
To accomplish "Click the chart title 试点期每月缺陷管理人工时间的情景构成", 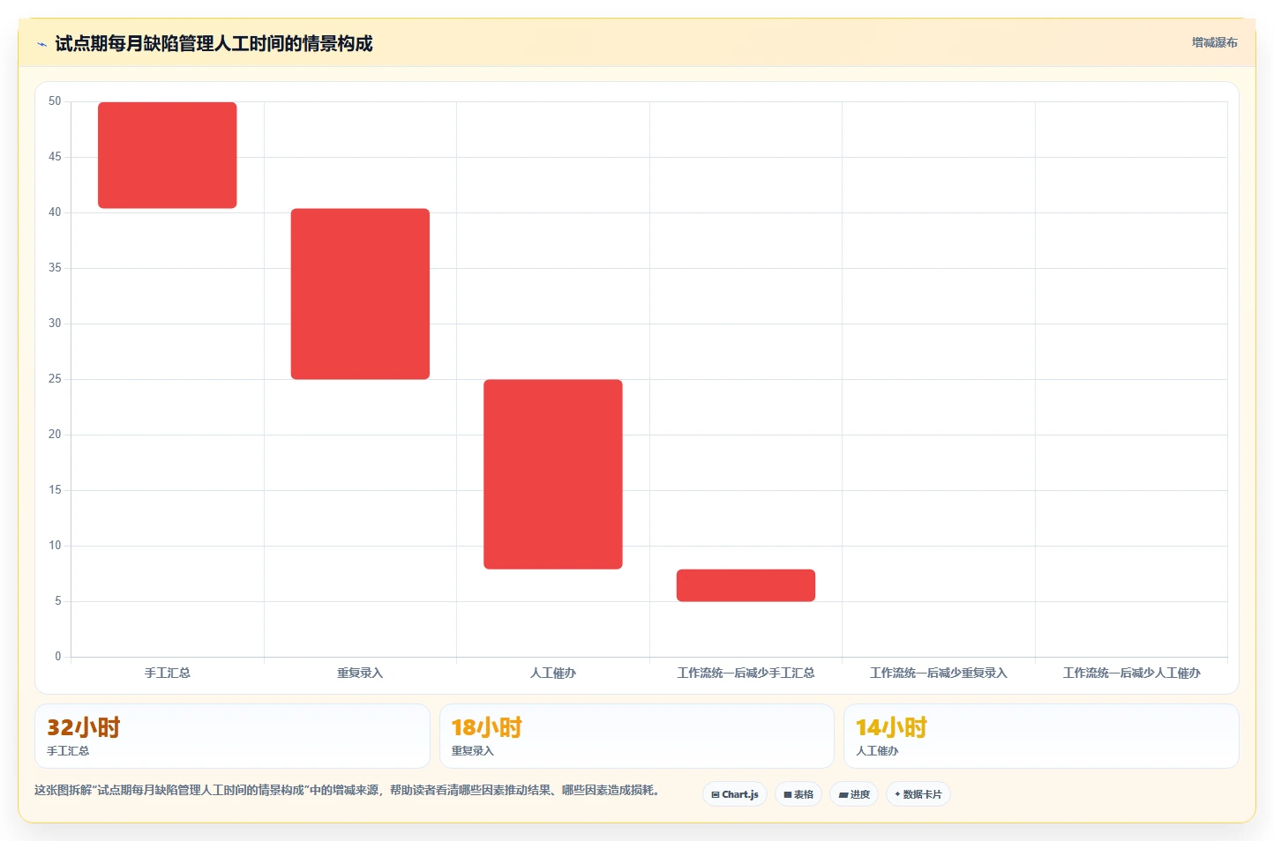I will click(214, 43).
